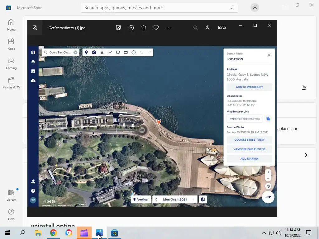The image size is (319, 239).
Task: Click the map zoom out minus
Action: pos(268,178)
